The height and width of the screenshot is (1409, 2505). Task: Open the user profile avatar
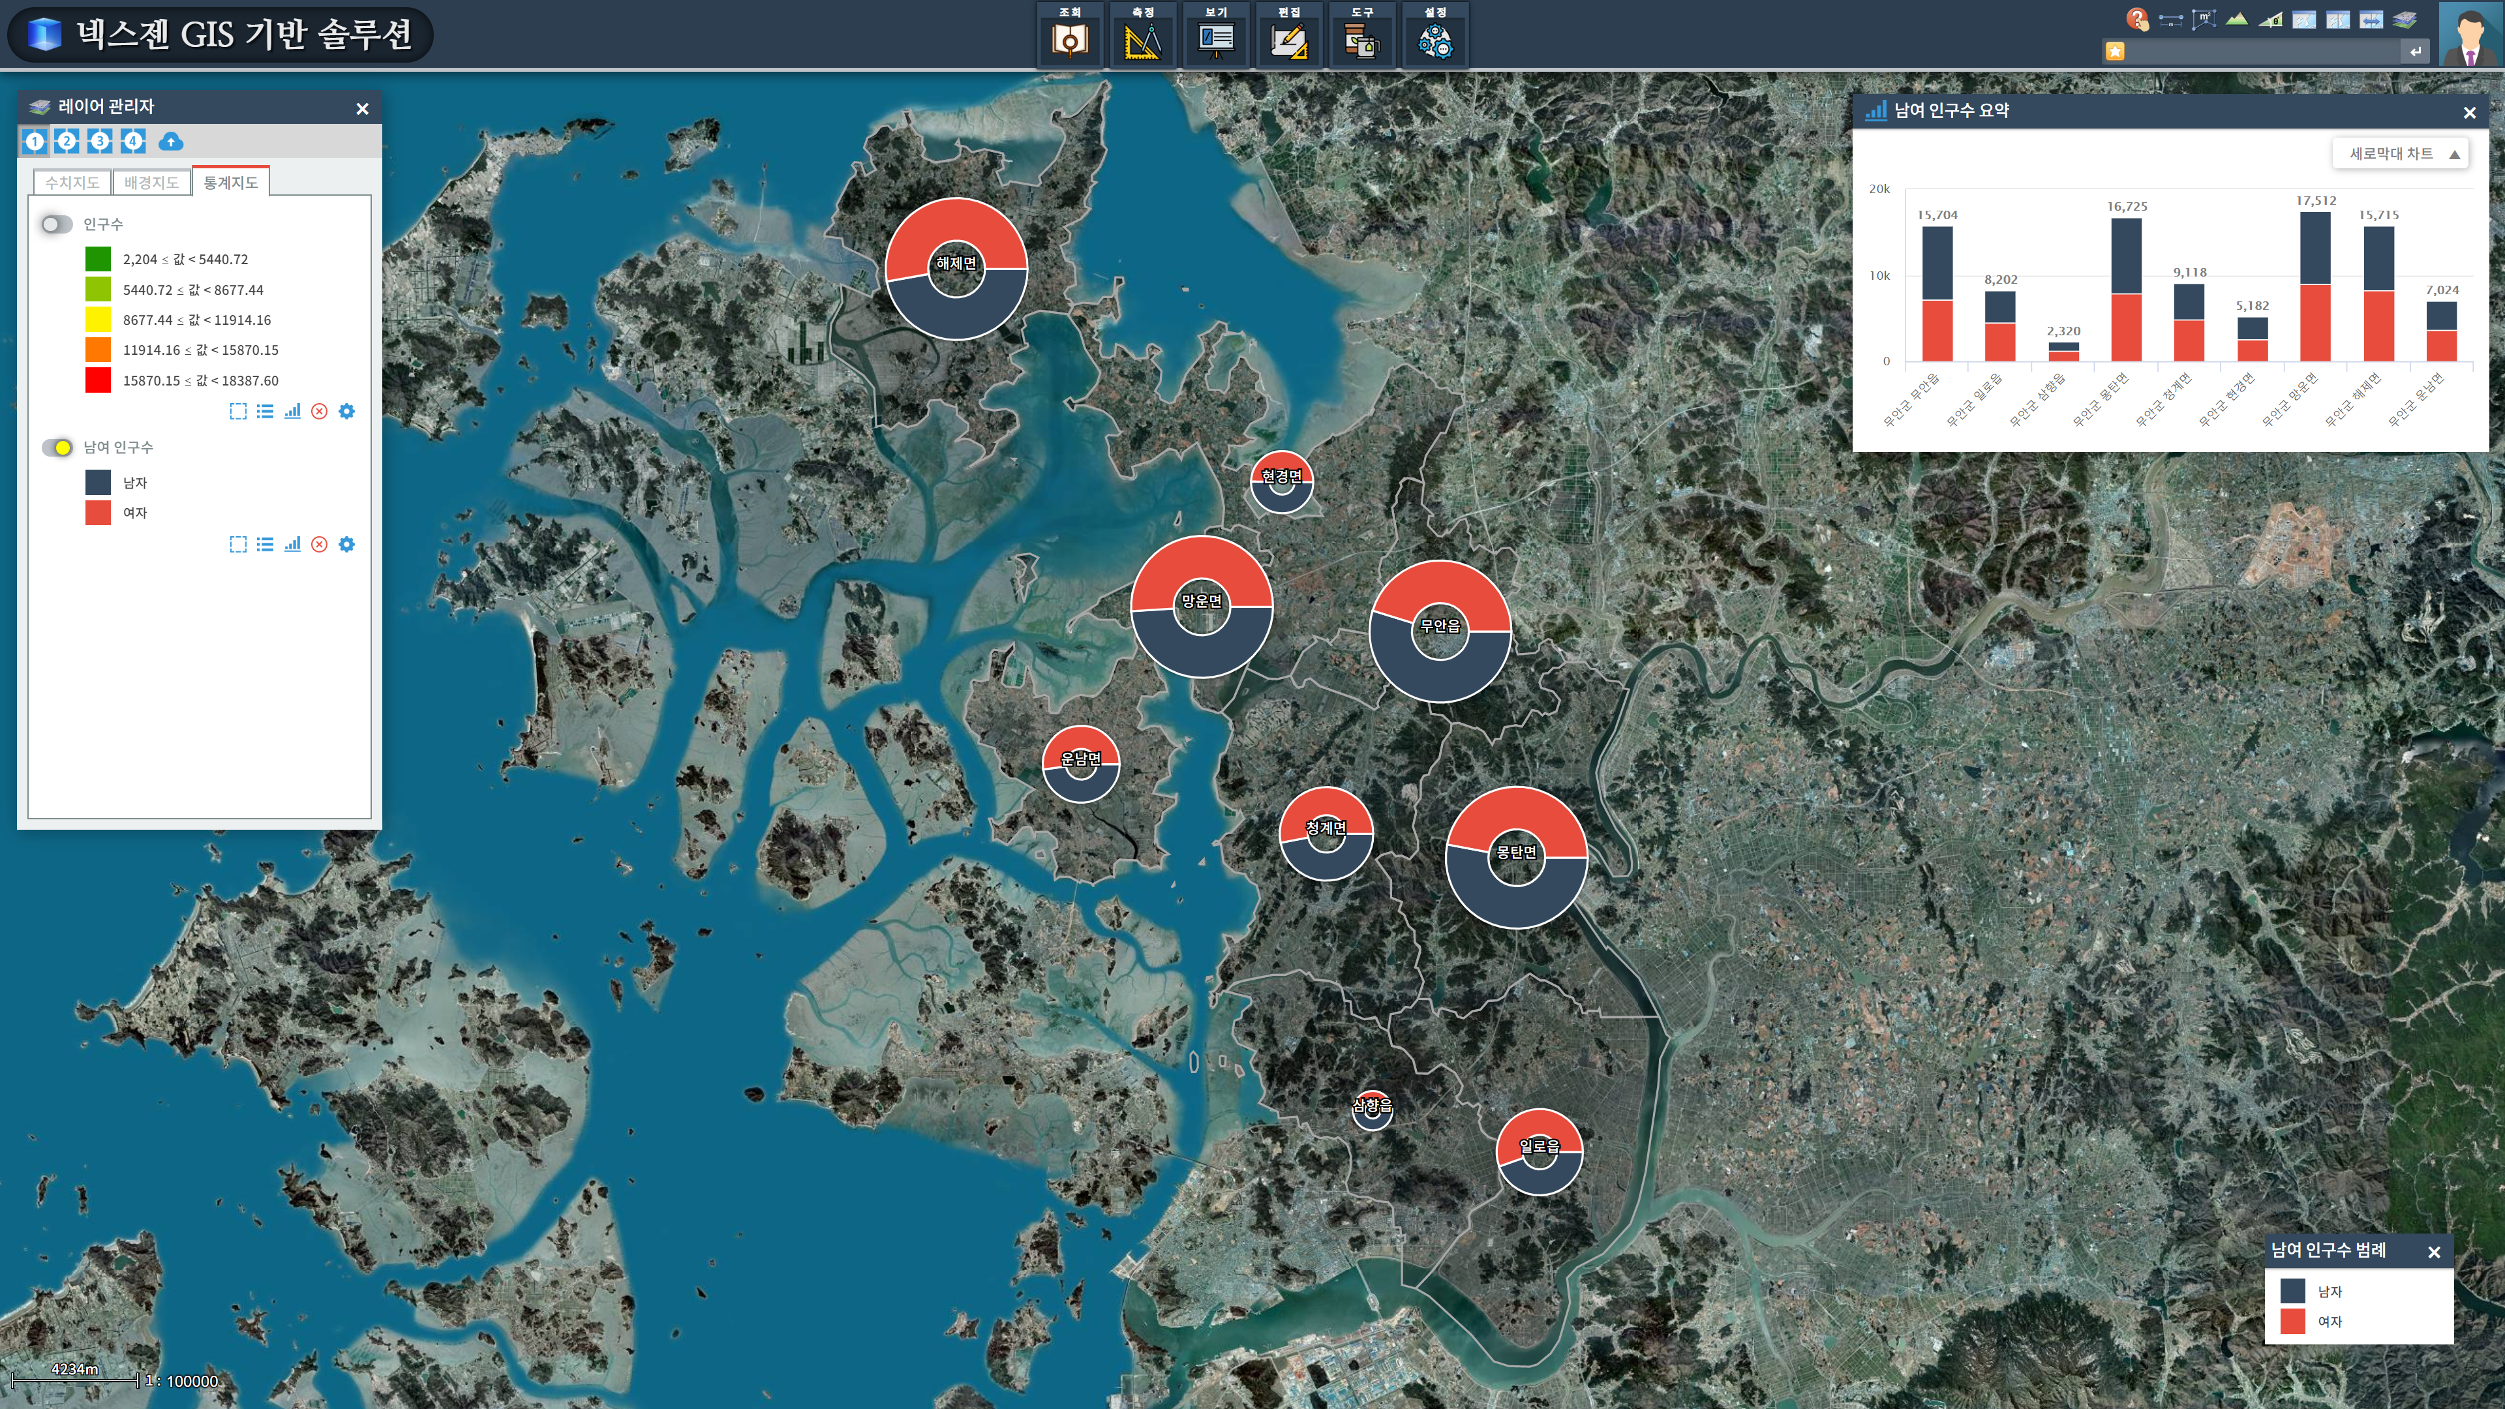[2470, 34]
